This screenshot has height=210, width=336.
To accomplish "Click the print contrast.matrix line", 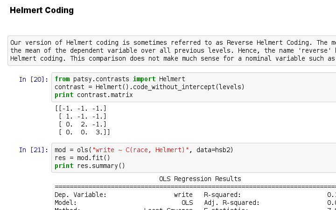I will (93, 95).
